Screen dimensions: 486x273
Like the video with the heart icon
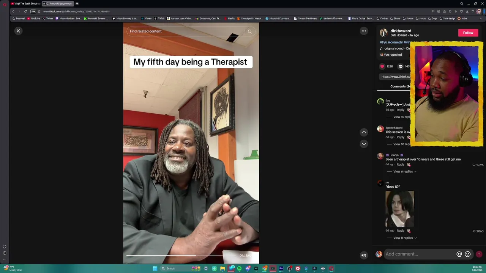pyautogui.click(x=382, y=66)
